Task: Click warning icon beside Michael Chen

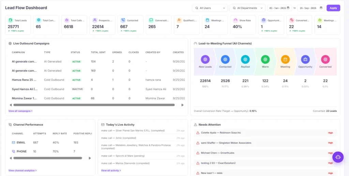Action: tap(198, 153)
